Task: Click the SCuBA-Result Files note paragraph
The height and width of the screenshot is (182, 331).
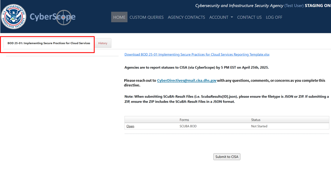Action: [226, 99]
